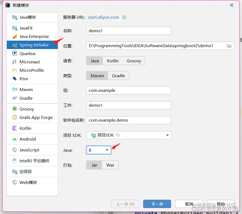Click 下一步 to continue
Viewport: 242px width, 214px height.
click(157, 204)
